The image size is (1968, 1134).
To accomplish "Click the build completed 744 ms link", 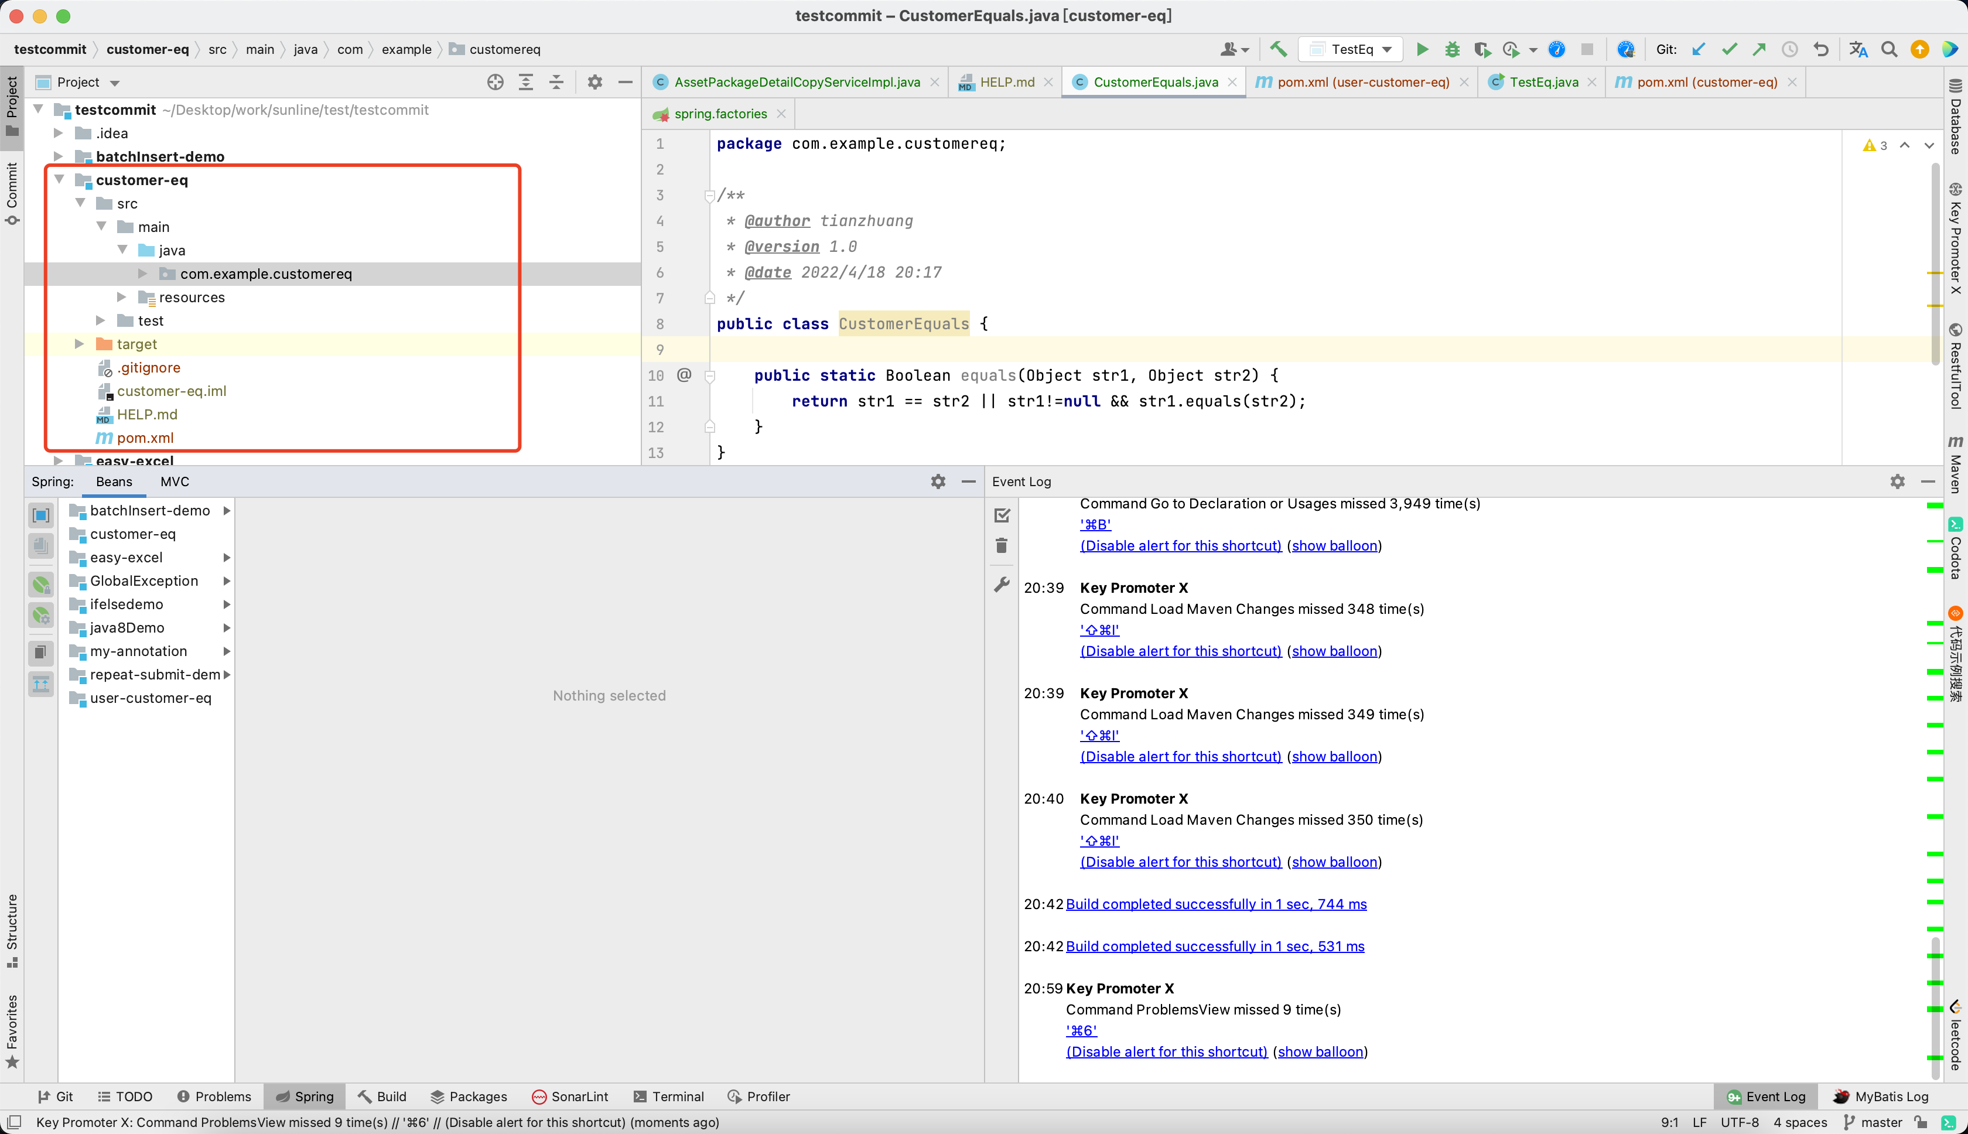I will 1216,904.
